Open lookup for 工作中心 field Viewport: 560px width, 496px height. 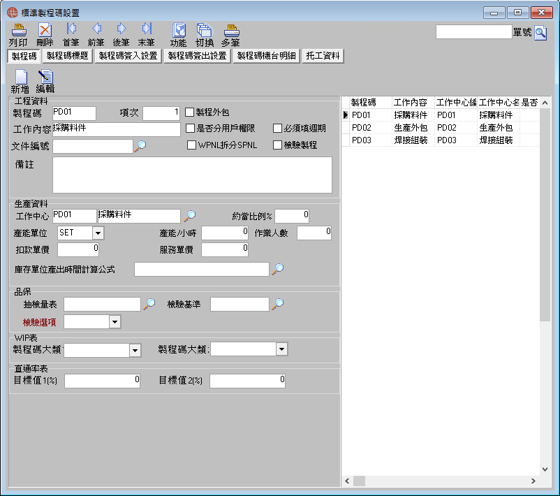190,215
